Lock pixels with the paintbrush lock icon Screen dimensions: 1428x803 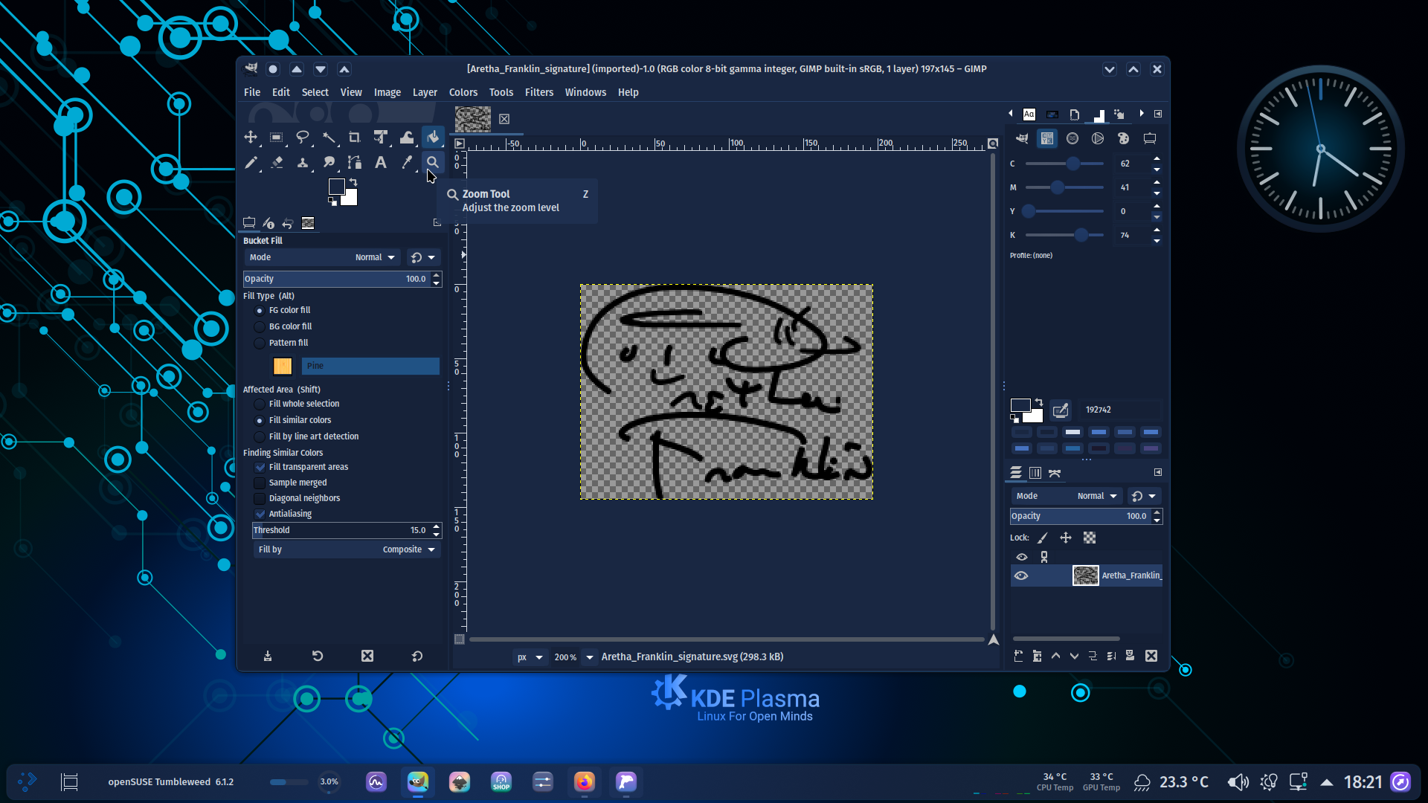tap(1043, 538)
